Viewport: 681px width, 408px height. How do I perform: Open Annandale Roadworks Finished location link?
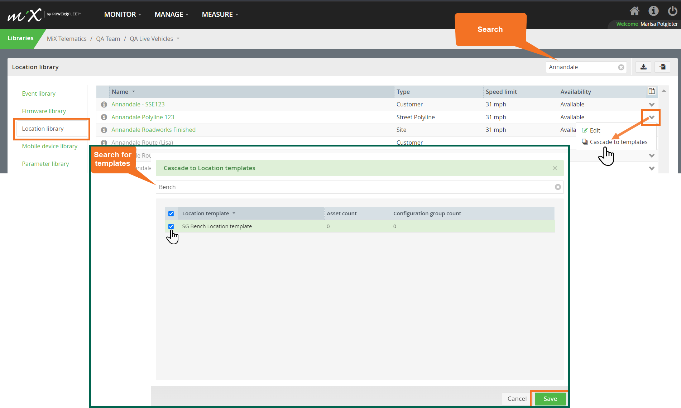pyautogui.click(x=153, y=130)
